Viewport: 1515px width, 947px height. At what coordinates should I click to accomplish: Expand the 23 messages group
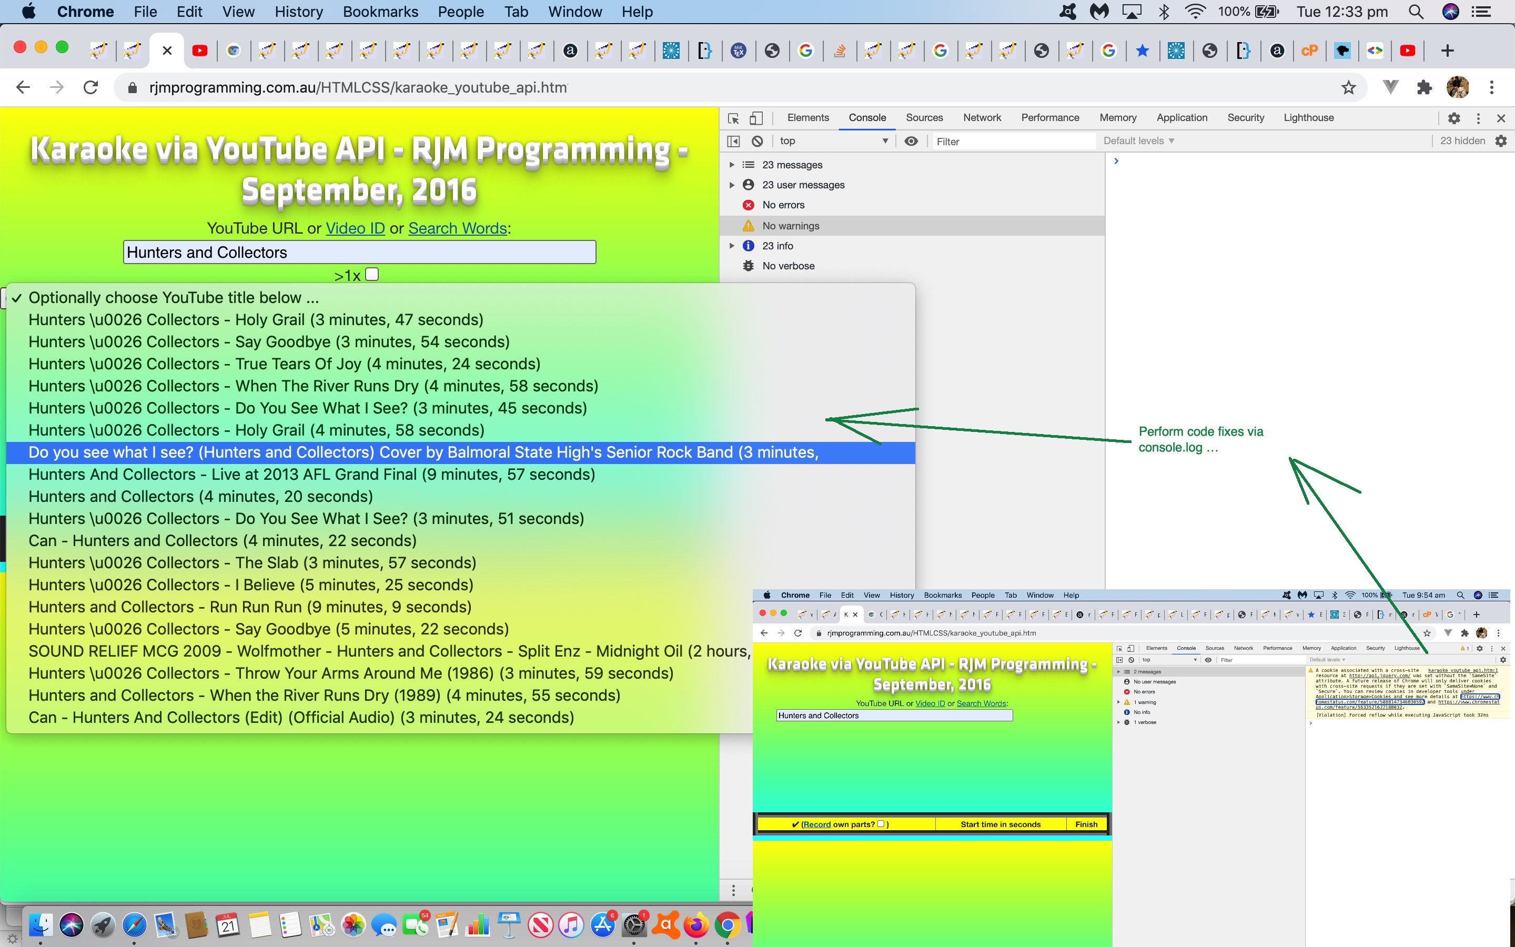pos(731,165)
